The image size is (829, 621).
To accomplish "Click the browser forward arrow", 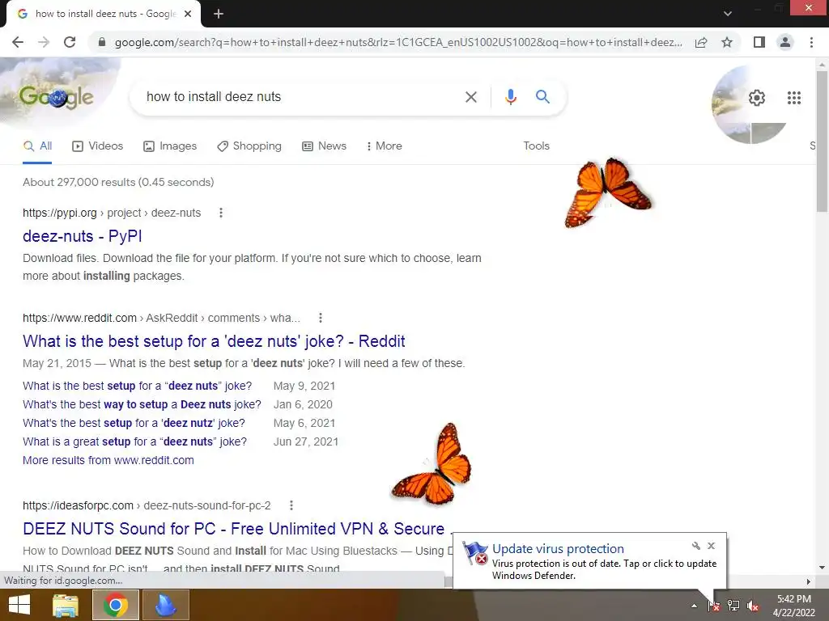I will pyautogui.click(x=44, y=42).
